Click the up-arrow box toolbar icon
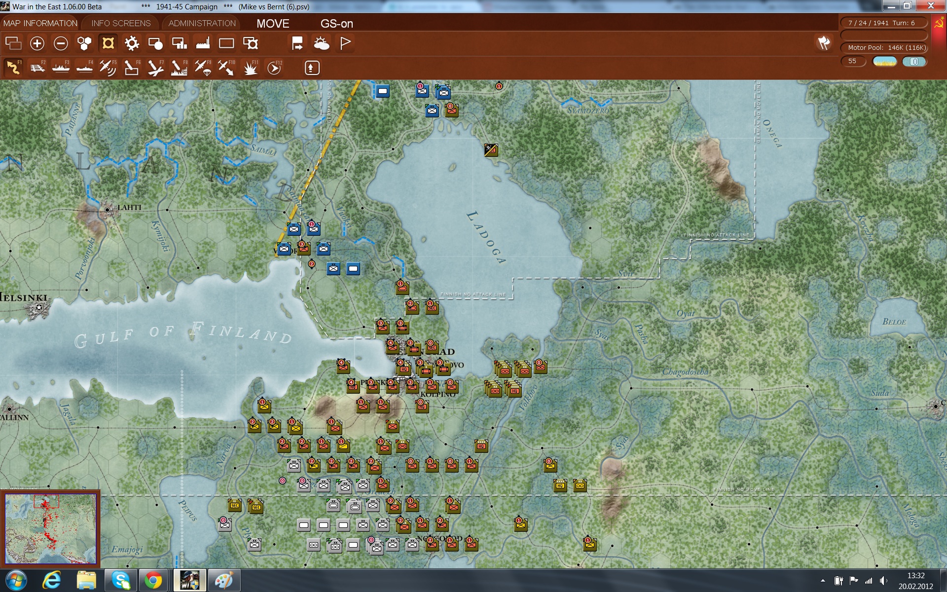This screenshot has width=947, height=592. tap(312, 68)
